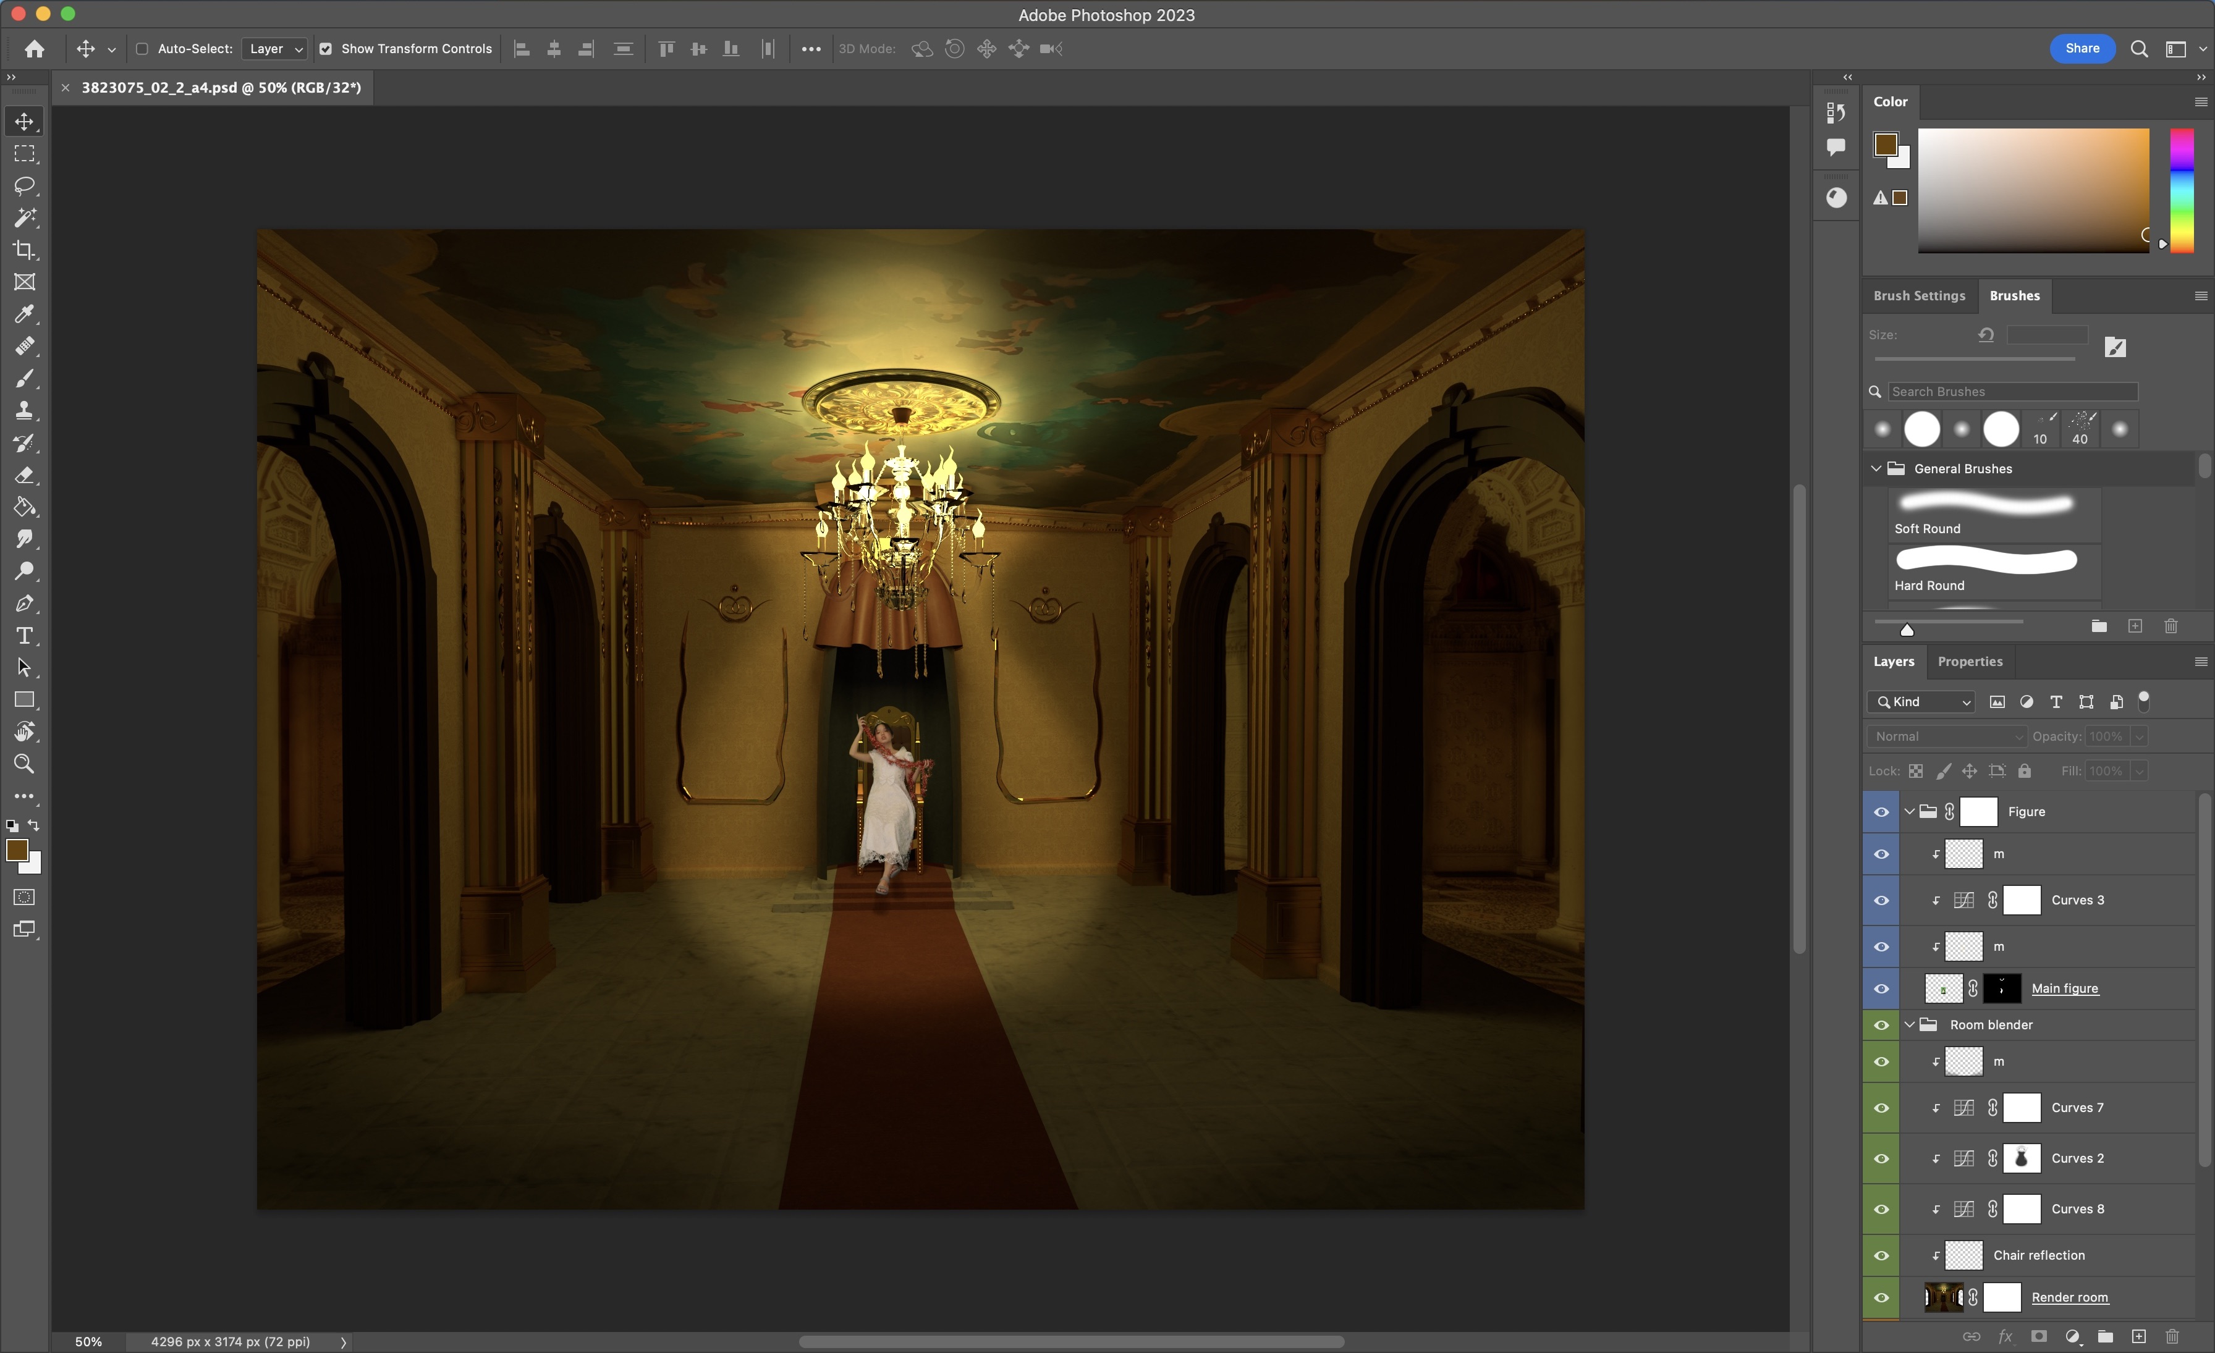Click the blue Share button
This screenshot has width=2215, height=1353.
[x=2082, y=49]
